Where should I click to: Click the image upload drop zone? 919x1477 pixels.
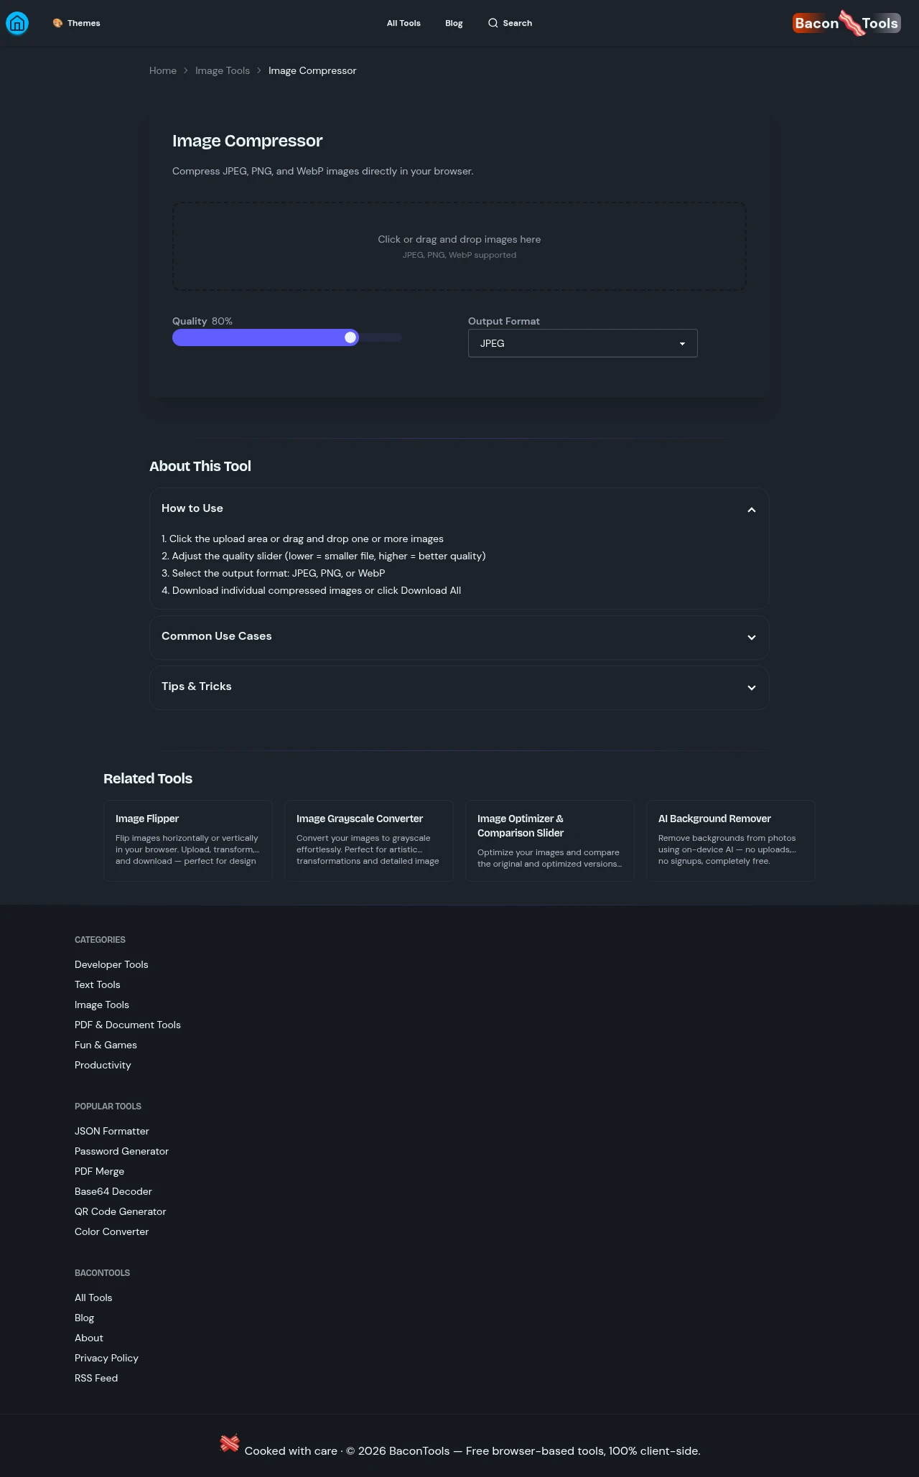click(x=459, y=246)
